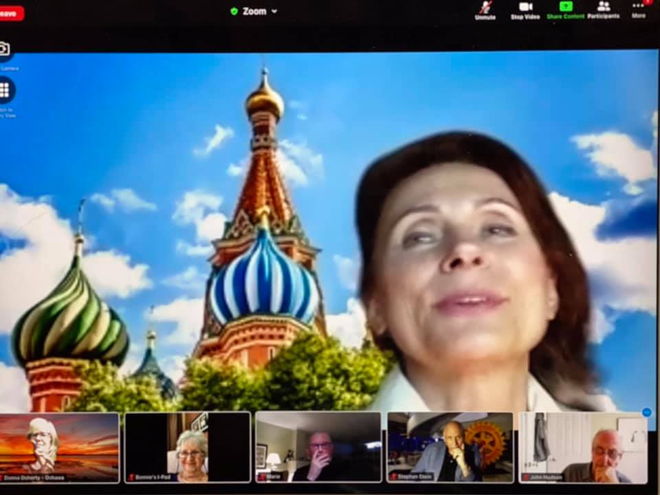Select Bonnie's I-Pad video thumbnail

[187, 447]
